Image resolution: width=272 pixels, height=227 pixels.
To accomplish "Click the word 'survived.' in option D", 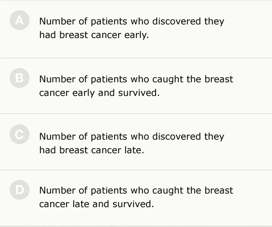I will click(133, 204).
